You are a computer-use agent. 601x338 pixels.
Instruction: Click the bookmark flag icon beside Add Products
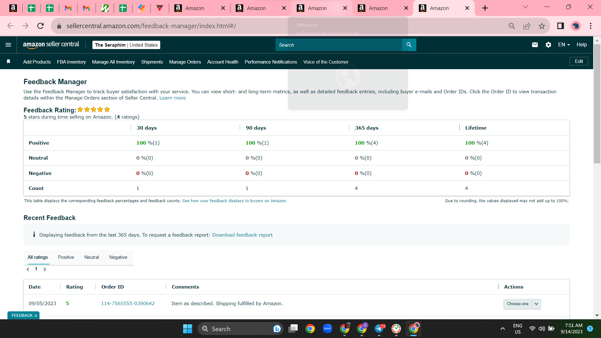coord(8,62)
